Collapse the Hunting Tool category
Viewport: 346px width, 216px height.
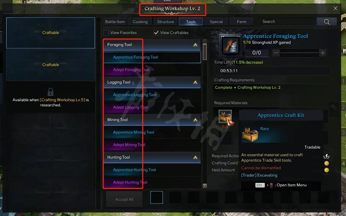(x=195, y=157)
